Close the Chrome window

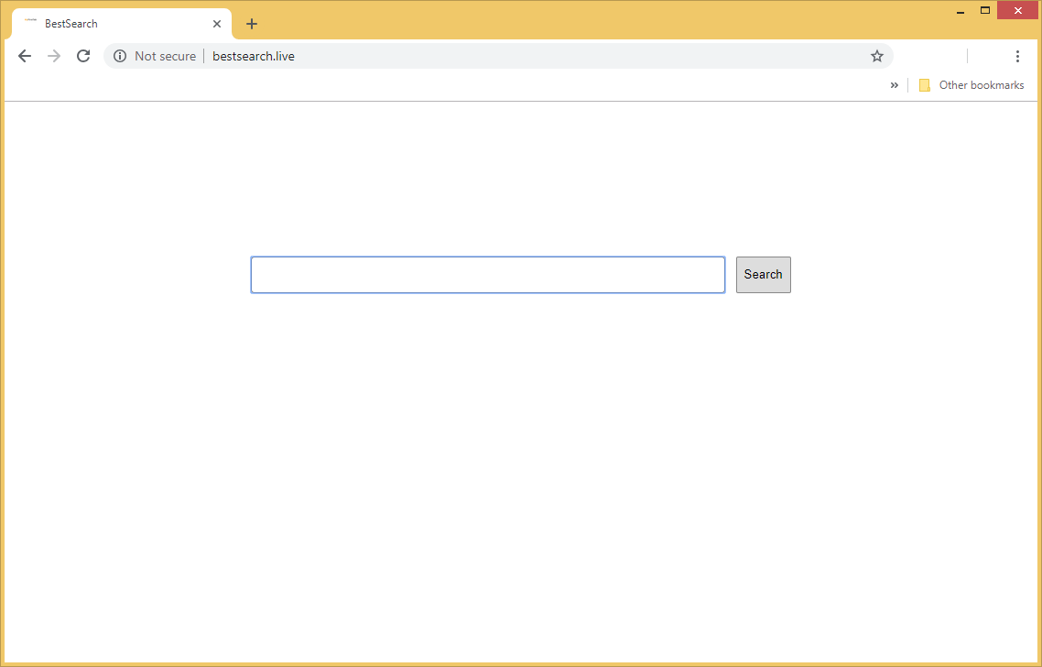1016,10
